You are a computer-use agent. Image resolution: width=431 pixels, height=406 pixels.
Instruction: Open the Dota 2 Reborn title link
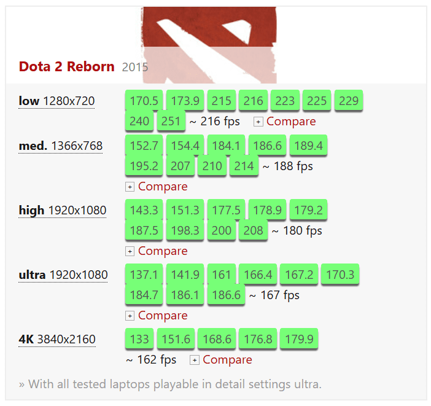point(66,66)
